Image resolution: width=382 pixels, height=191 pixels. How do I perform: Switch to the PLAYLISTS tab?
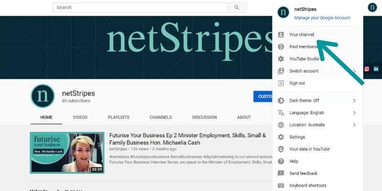pyautogui.click(x=118, y=117)
